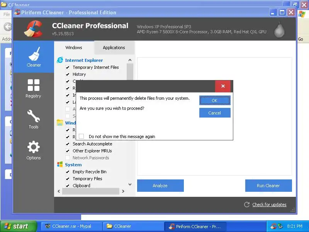Screen dimensions: 309x232
Task: Cancel the permanent delete dialog
Action: coord(215,113)
